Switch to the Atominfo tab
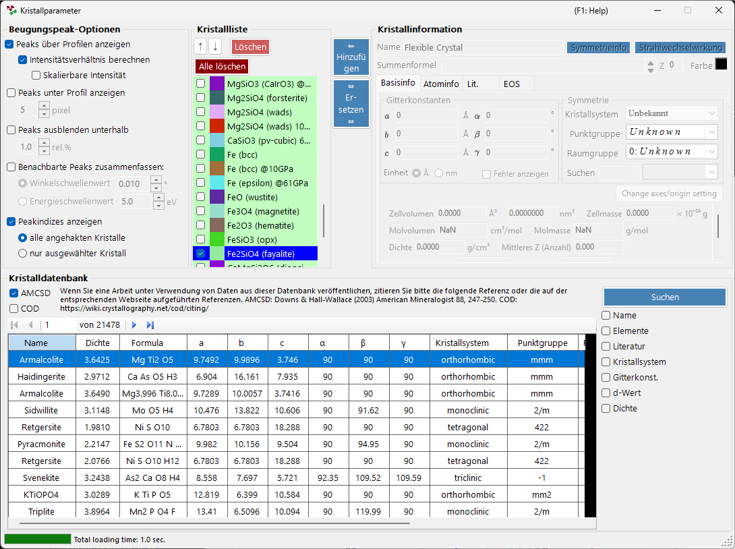The image size is (735, 549). [441, 84]
